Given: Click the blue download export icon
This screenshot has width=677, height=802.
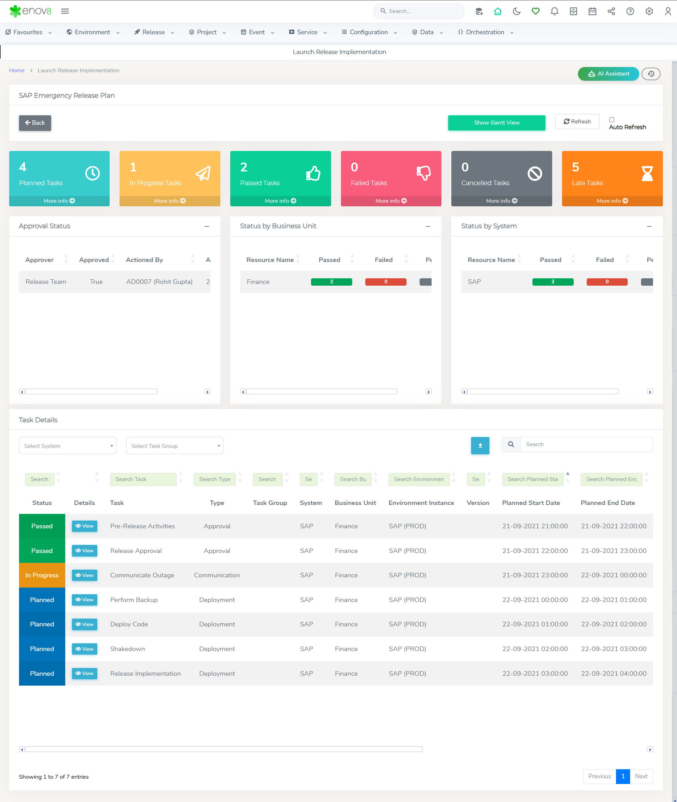Looking at the screenshot, I should pyautogui.click(x=480, y=445).
